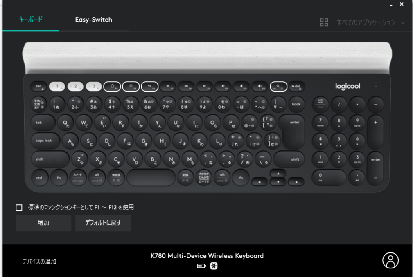Check the battery status icon
The height and width of the screenshot is (277, 413).
pos(201,266)
